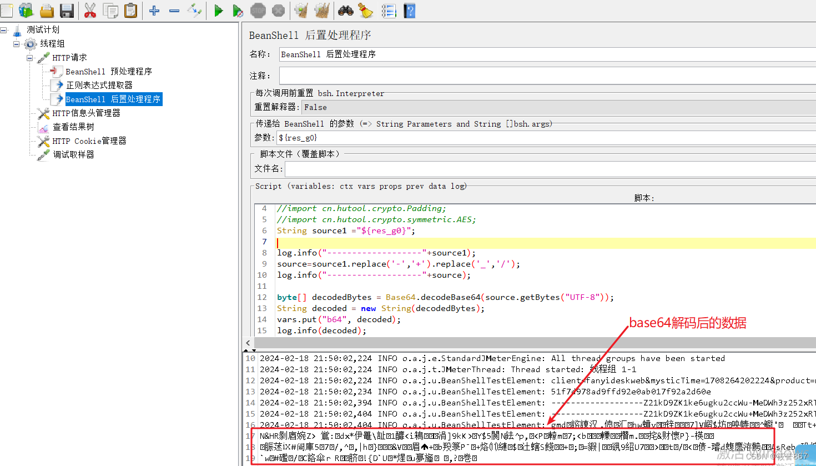816x466 pixels.
Task: Open the Search dialog binoculars icon
Action: click(344, 10)
